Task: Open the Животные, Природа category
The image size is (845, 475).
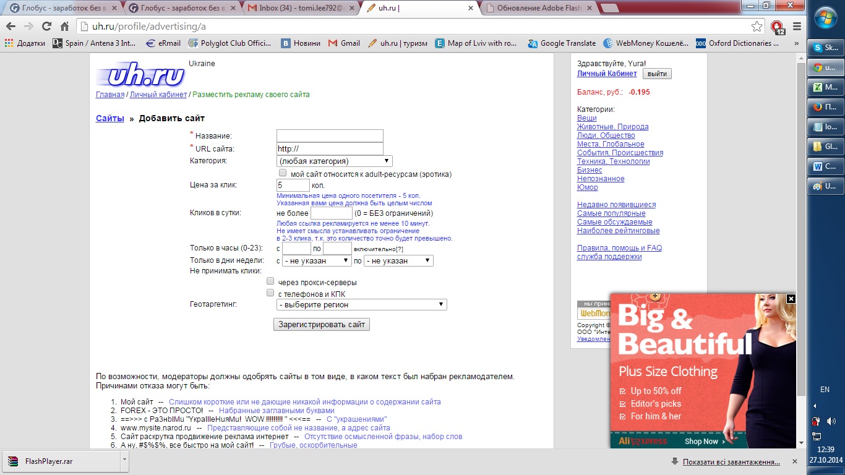Action: 613,127
